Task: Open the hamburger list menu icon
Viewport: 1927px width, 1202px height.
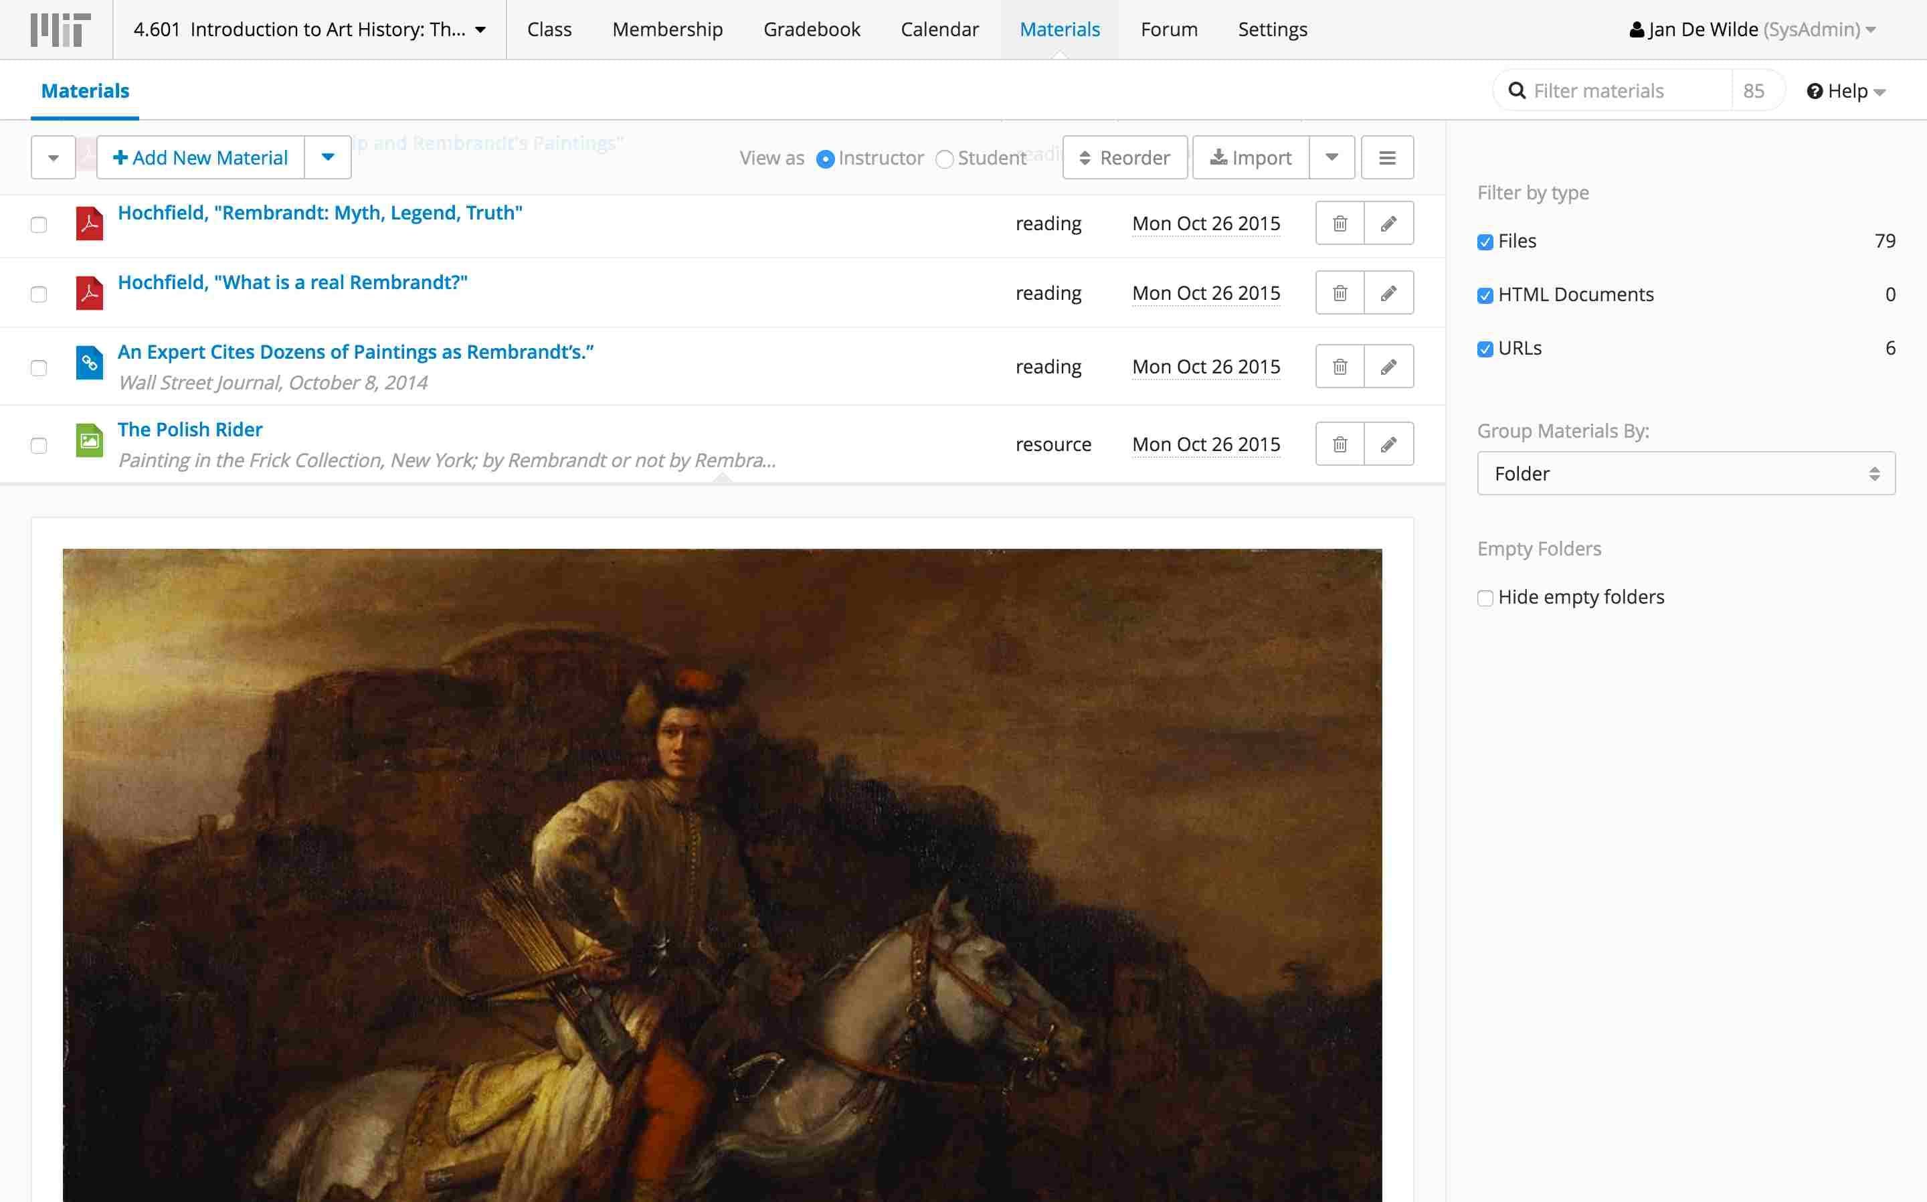Action: pyautogui.click(x=1386, y=157)
